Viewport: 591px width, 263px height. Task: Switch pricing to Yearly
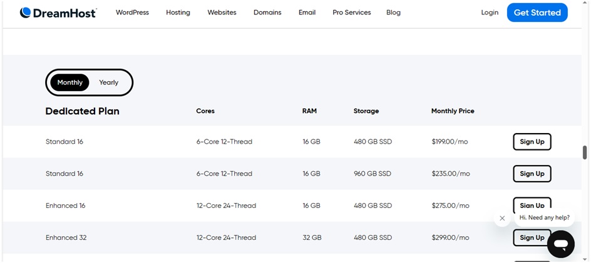coord(108,82)
